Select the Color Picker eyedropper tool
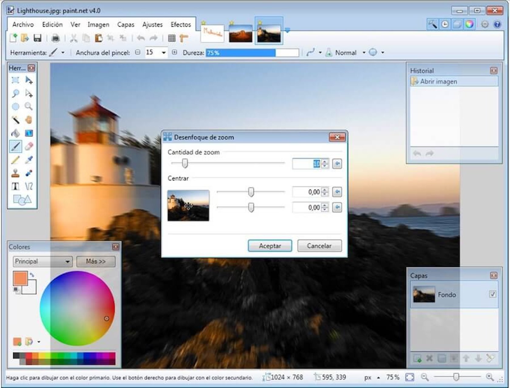The image size is (510, 388). (29, 160)
